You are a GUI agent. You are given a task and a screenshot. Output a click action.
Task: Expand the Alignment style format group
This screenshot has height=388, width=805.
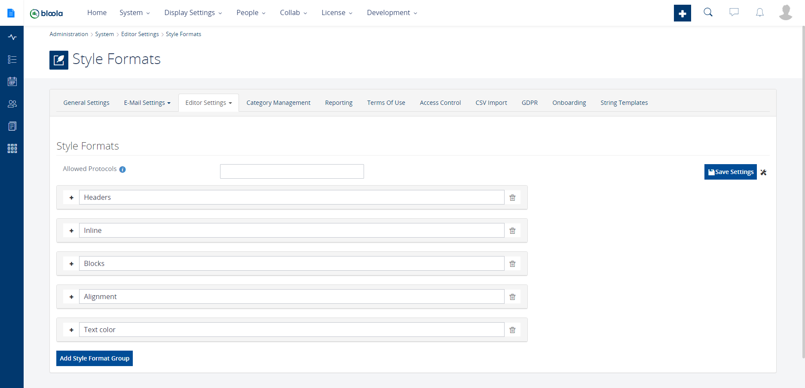[71, 297]
